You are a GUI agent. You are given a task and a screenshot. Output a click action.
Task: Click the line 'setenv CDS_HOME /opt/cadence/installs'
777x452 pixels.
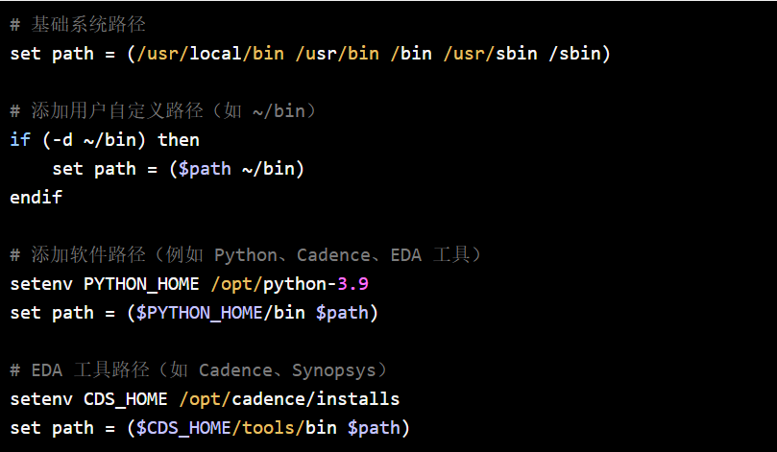[x=205, y=399]
